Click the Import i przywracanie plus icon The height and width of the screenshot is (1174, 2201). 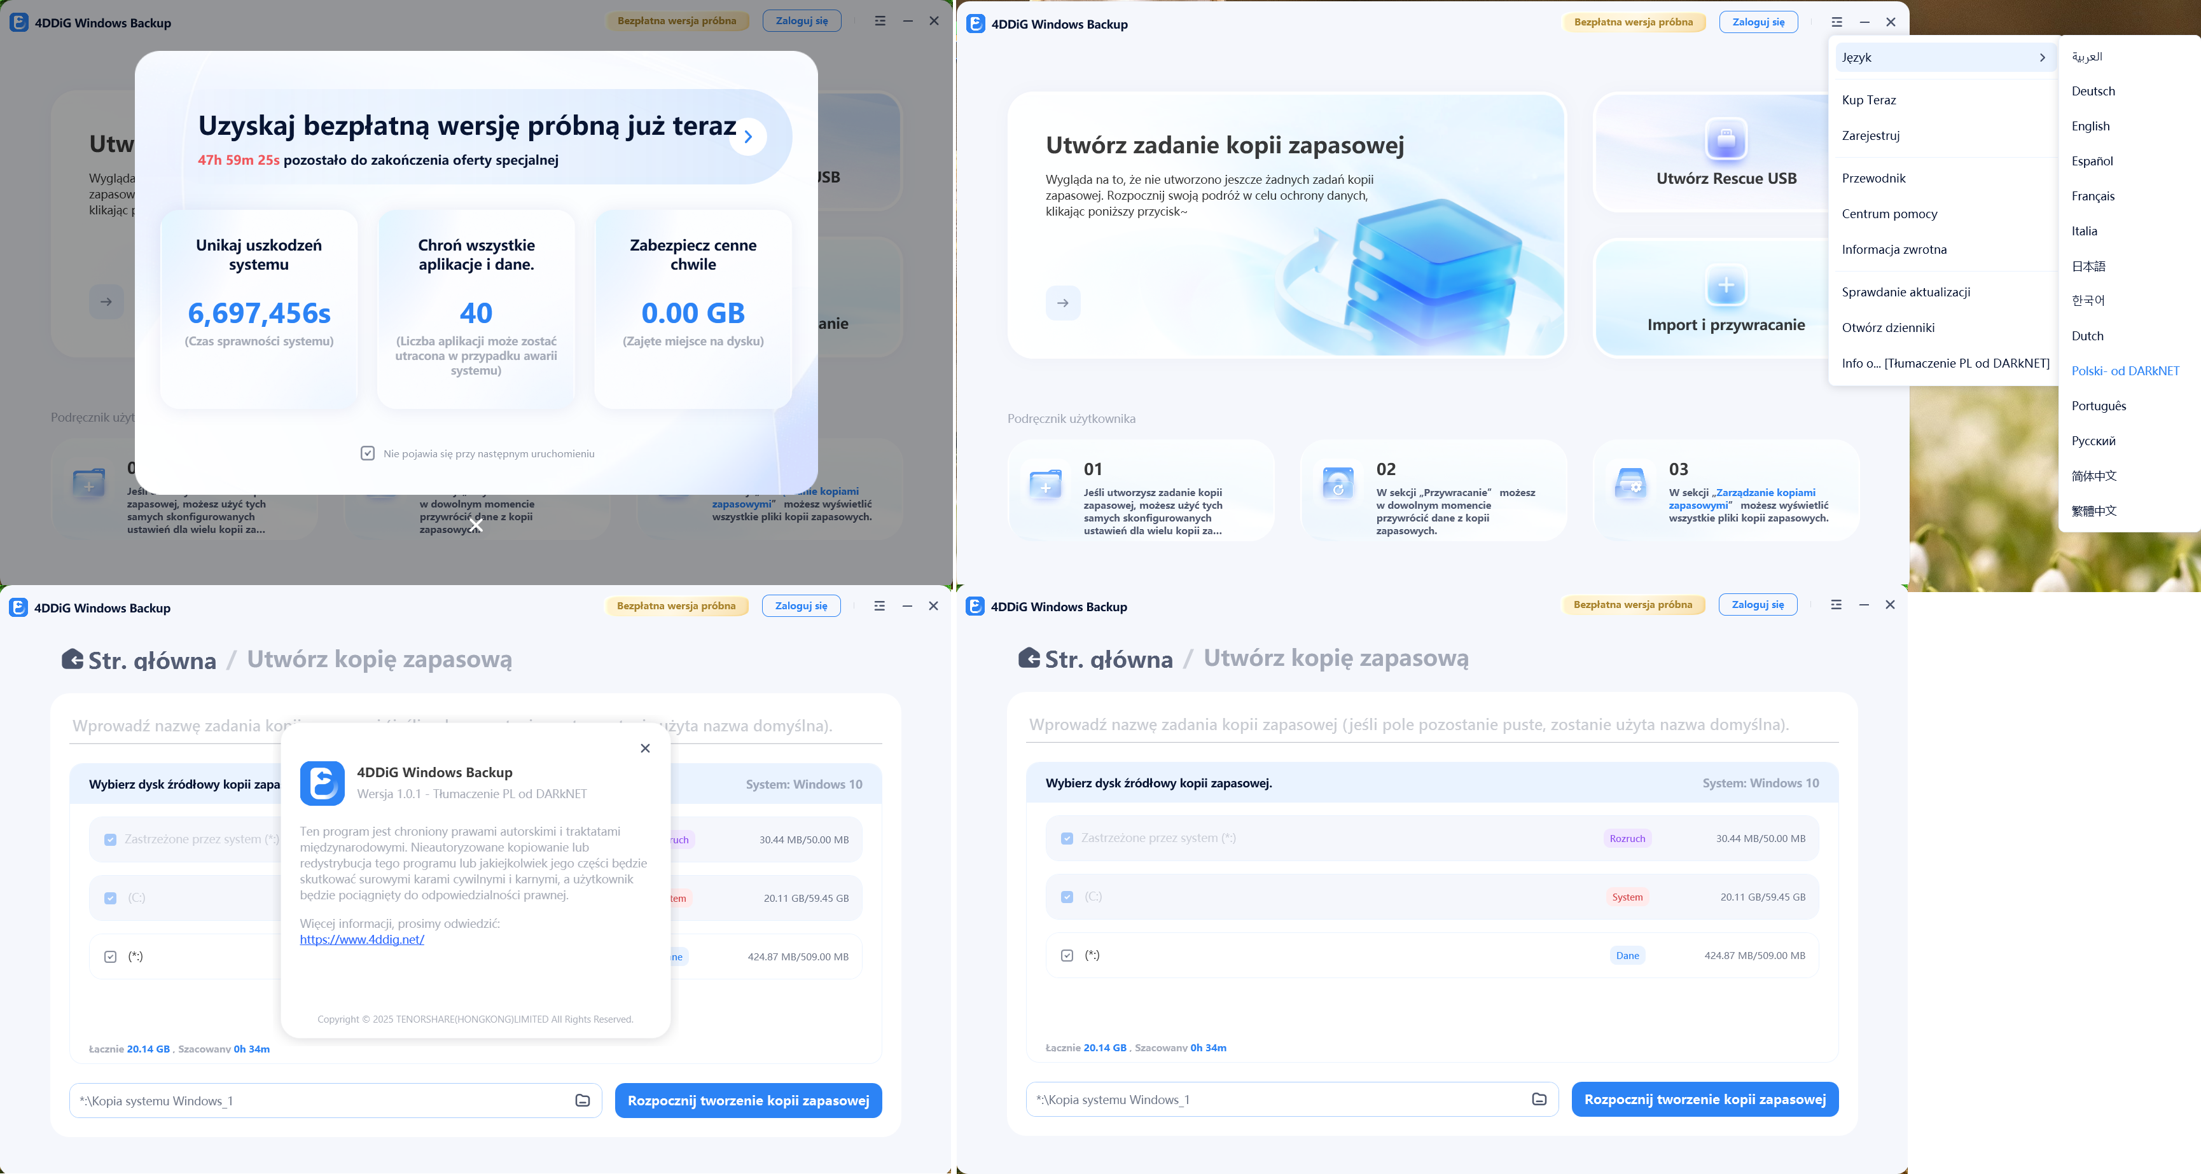click(x=1726, y=286)
